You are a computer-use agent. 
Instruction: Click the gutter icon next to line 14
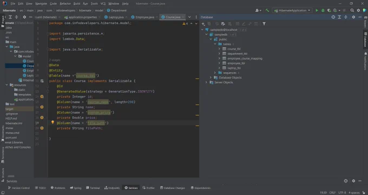[42, 97]
